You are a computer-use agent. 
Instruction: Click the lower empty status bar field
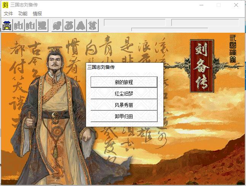coord(170,30)
